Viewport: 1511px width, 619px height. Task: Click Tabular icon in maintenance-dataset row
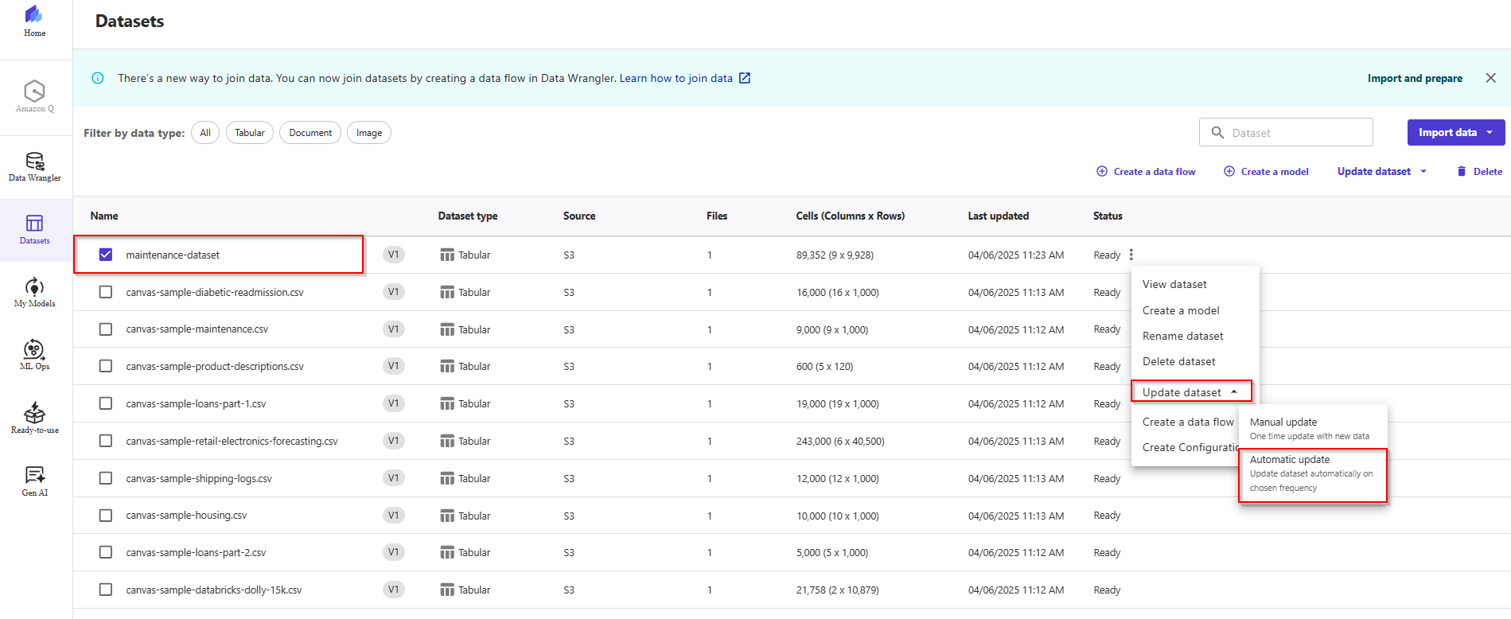click(x=447, y=255)
